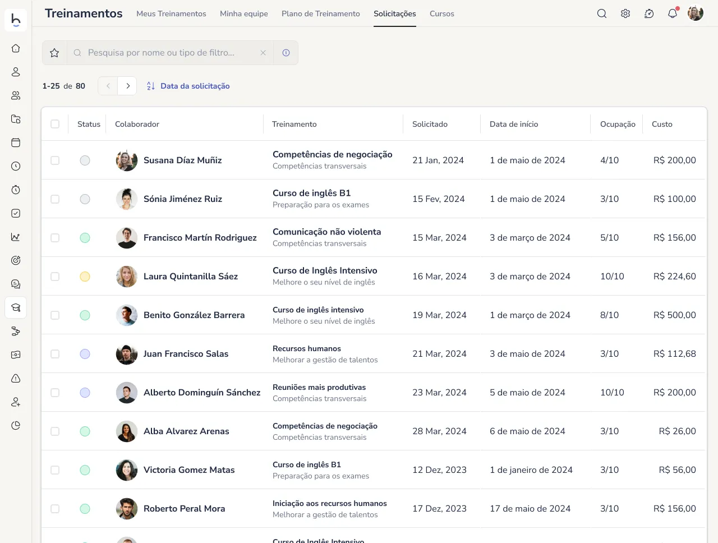The height and width of the screenshot is (543, 718).
Task: Clear the search field with the X
Action: click(263, 53)
